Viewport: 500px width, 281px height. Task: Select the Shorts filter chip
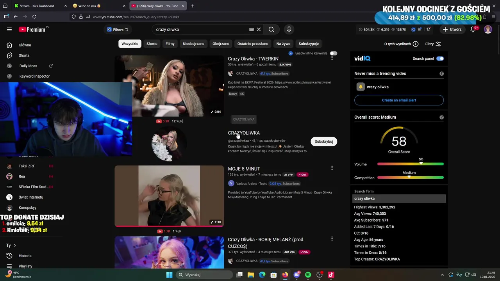[152, 44]
